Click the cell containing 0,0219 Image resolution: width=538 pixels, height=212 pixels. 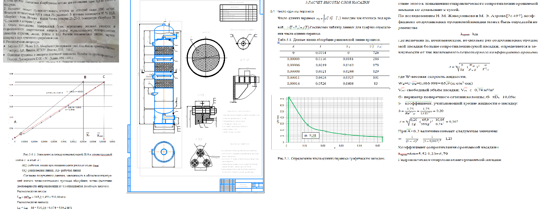click(x=321, y=65)
